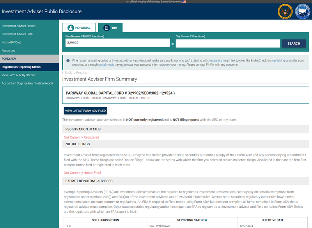The height and width of the screenshot is (228, 312).
Task: Click the Firm Name or CRD/SEC# field
Action: (118, 43)
